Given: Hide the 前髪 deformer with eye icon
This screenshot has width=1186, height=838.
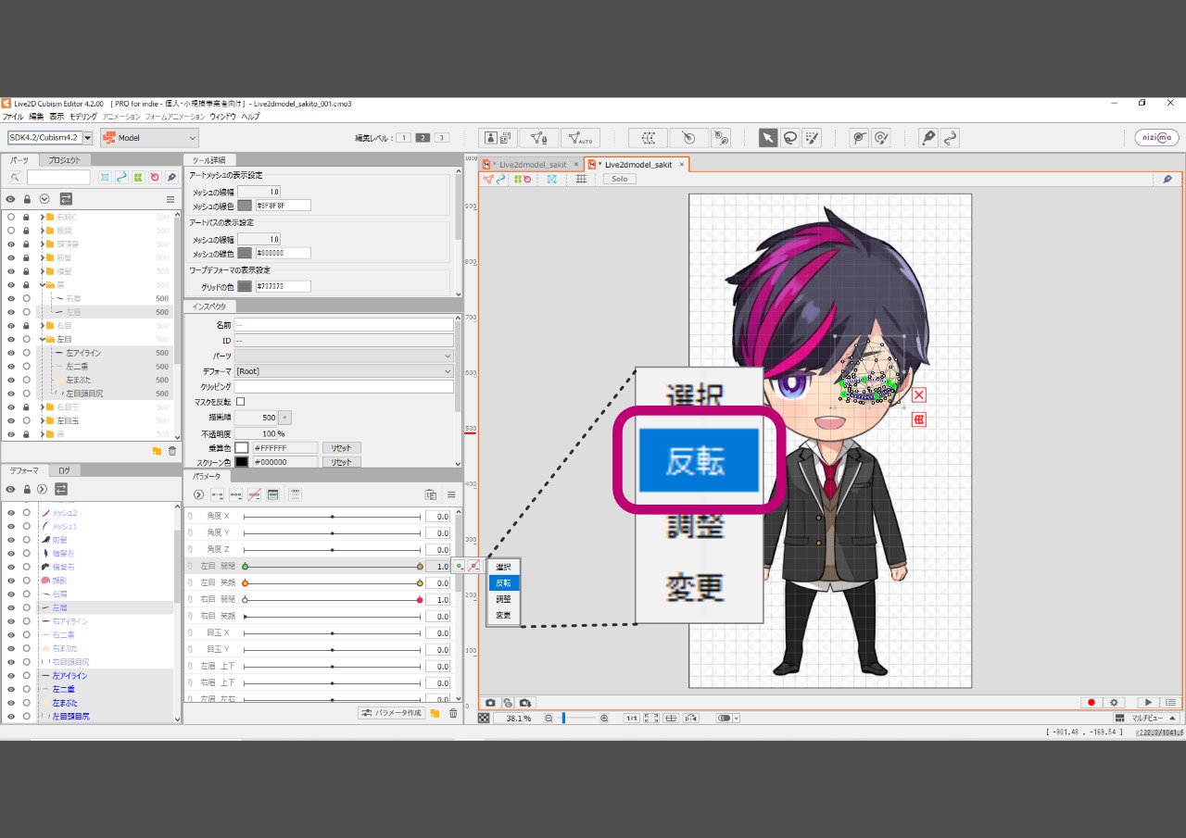Looking at the screenshot, I should [11, 540].
